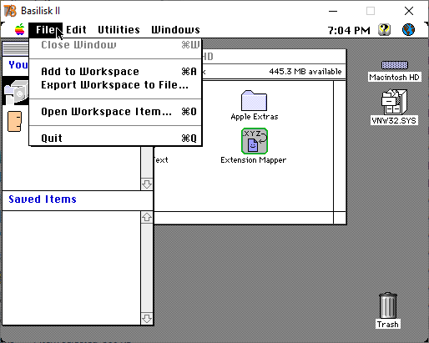Open the Windows menu
Viewport: 429px width, 343px height.
tap(175, 30)
